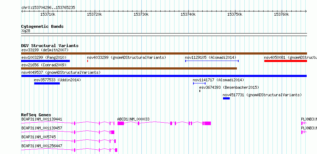
Task: Open the esv1003299 (Pang2010) variant label
Action: pyautogui.click(x=44, y=57)
